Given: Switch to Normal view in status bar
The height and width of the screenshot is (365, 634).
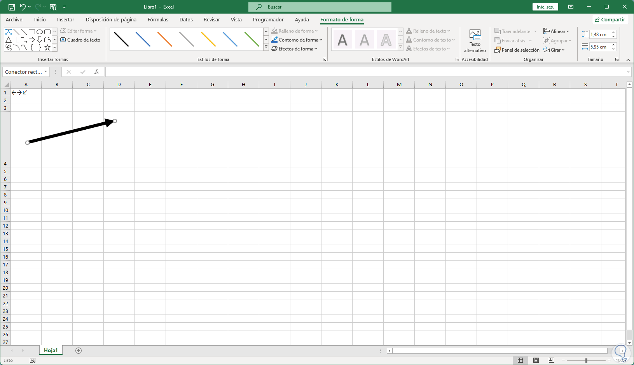Looking at the screenshot, I should [x=520, y=360].
